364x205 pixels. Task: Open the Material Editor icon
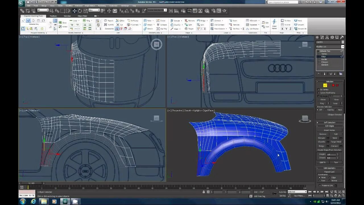(207, 11)
